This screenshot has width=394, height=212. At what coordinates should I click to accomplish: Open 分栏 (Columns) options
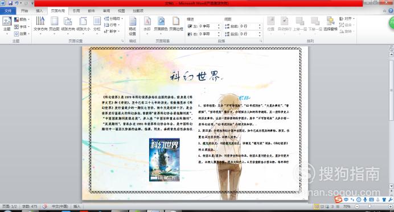click(97, 25)
